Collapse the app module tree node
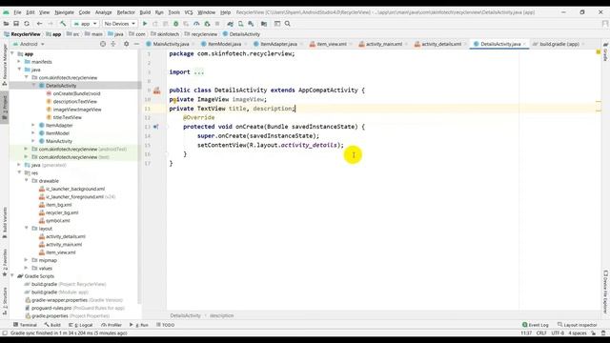 (12, 53)
